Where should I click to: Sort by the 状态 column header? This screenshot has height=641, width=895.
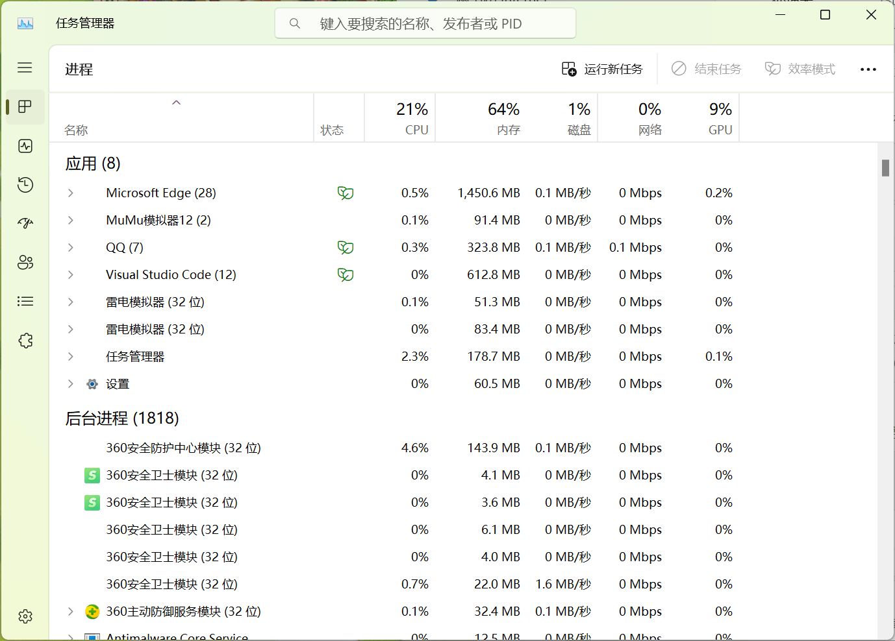[339, 118]
